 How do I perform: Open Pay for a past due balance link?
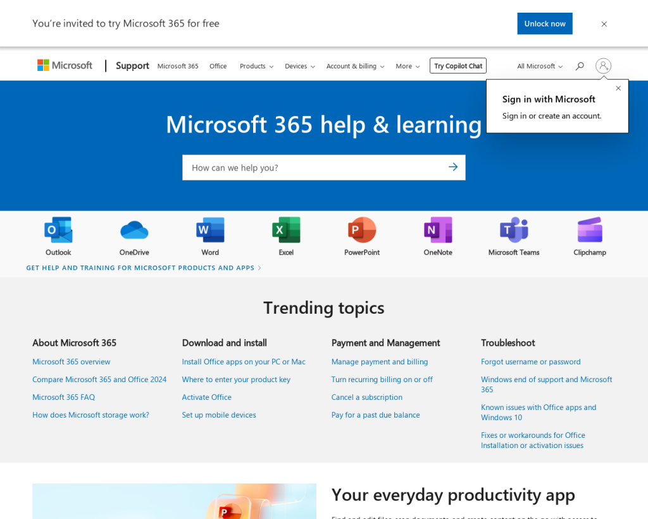click(x=376, y=415)
